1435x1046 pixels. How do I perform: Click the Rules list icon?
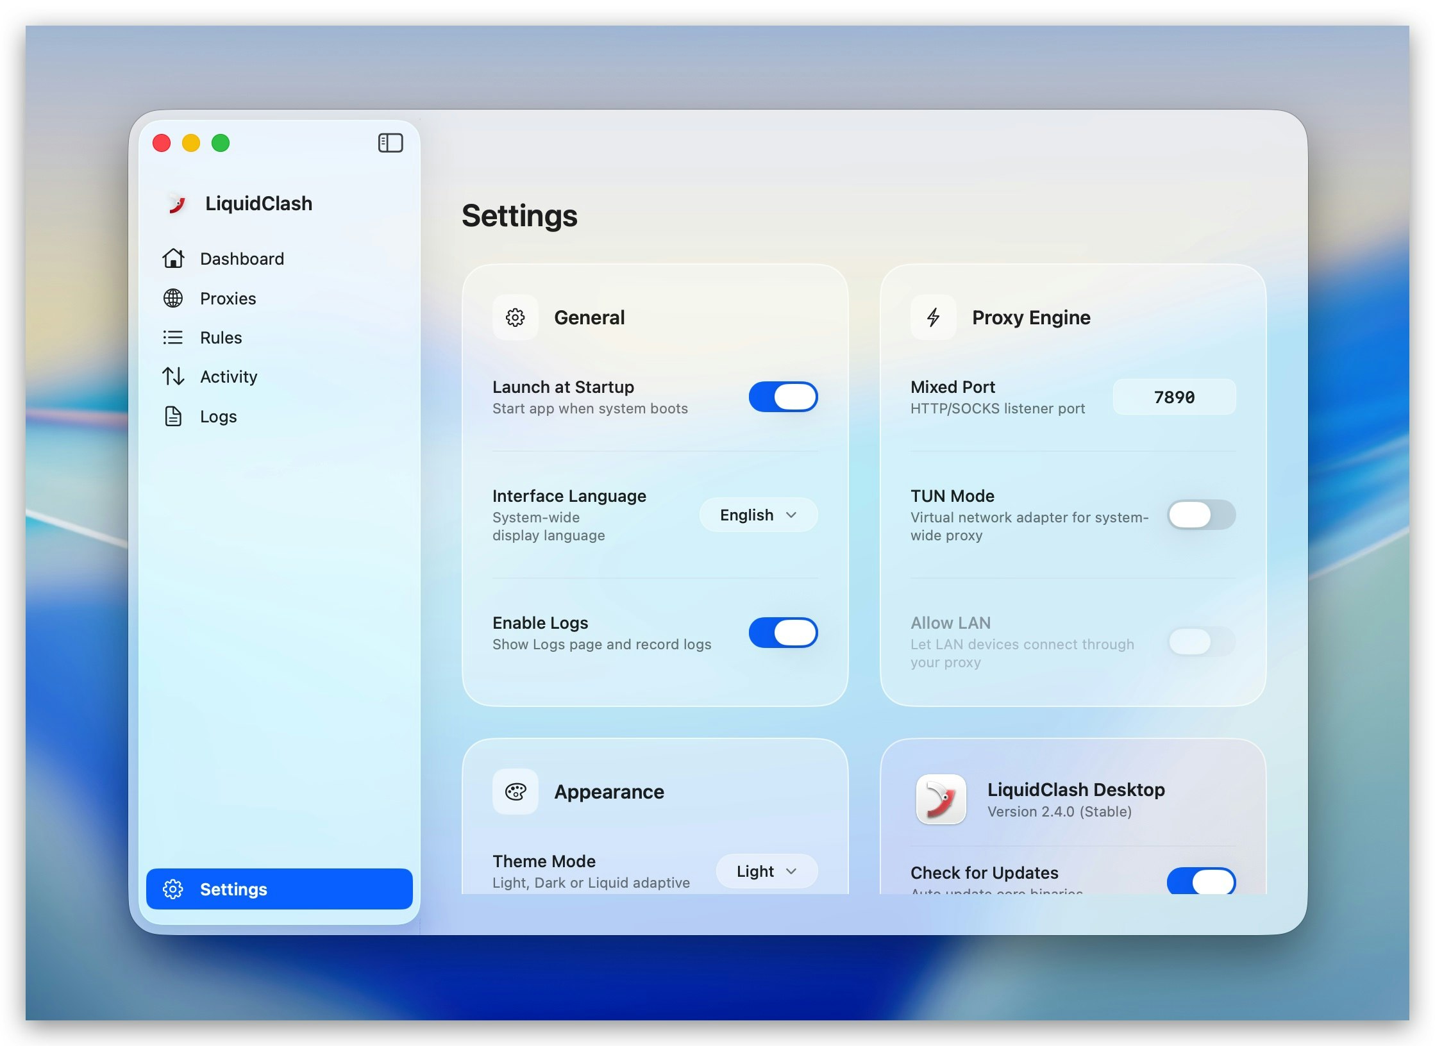pos(173,337)
